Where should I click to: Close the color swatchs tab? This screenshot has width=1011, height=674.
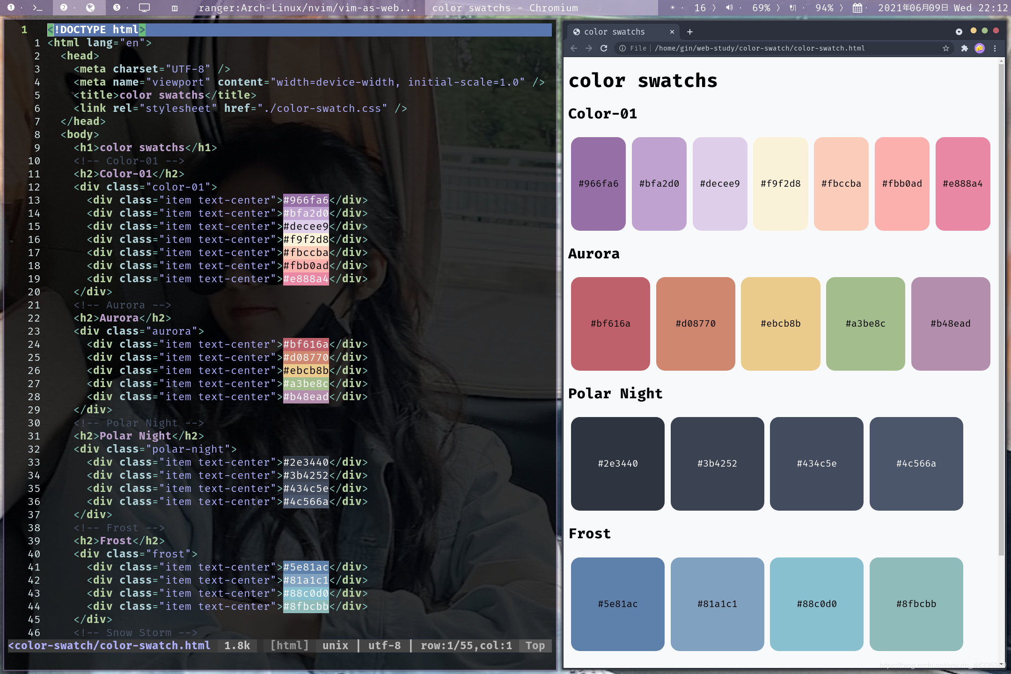(x=672, y=32)
